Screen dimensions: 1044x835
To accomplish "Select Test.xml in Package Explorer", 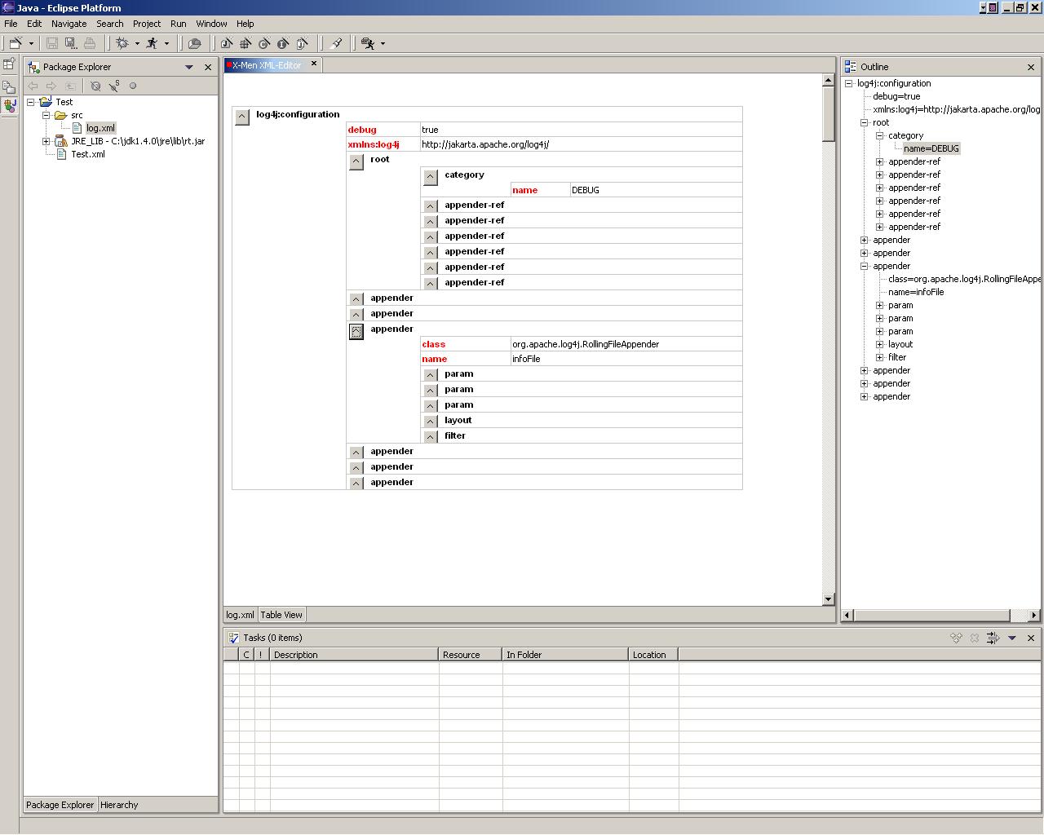I will [x=87, y=154].
